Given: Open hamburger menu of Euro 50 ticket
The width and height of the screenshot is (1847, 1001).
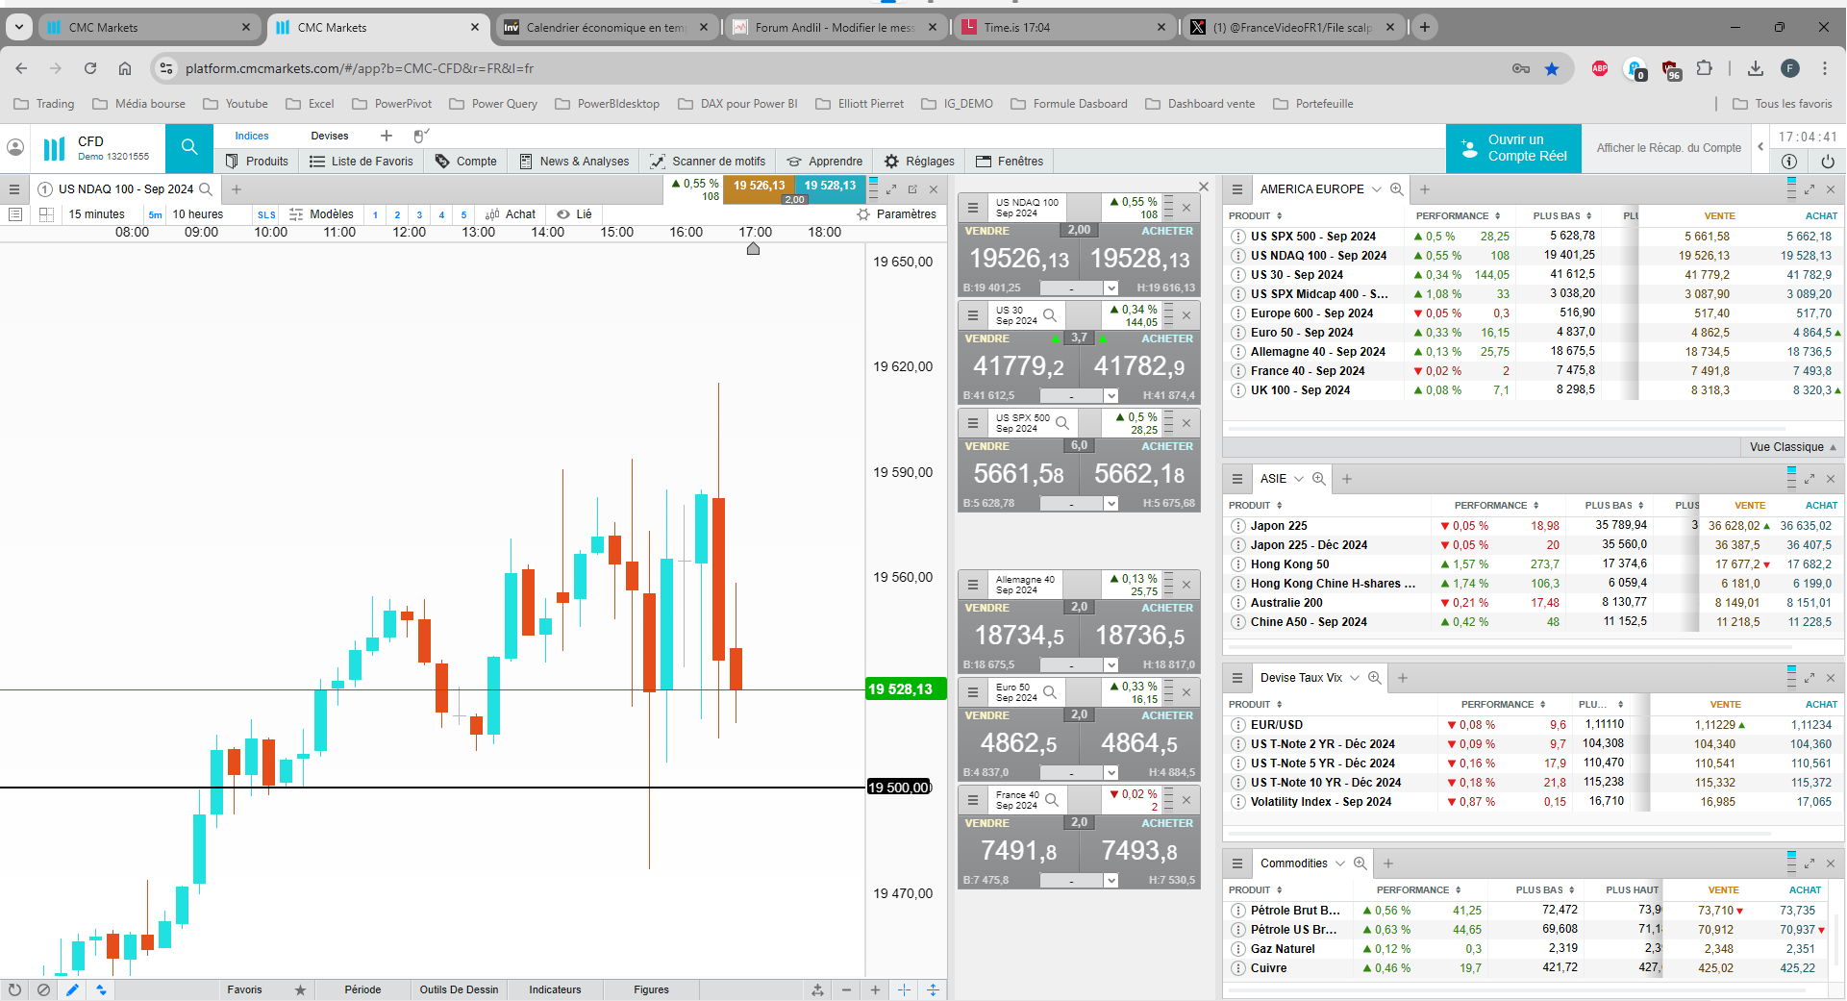Looking at the screenshot, I should pyautogui.click(x=973, y=692).
